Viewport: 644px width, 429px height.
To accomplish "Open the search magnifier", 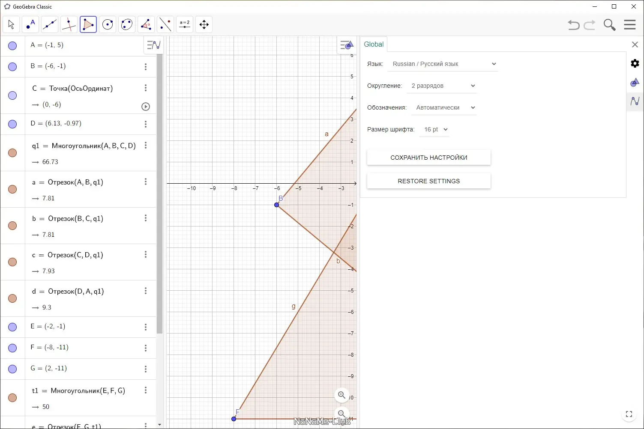I will pyautogui.click(x=609, y=25).
